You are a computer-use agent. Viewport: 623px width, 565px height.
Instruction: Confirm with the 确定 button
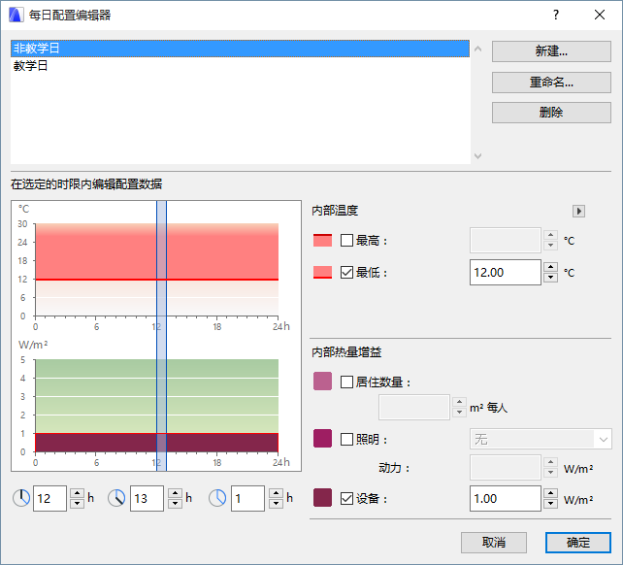pos(578,543)
